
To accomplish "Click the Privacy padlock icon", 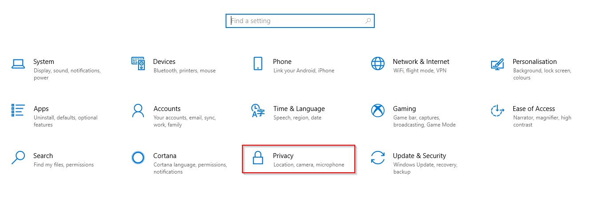I will [x=258, y=158].
